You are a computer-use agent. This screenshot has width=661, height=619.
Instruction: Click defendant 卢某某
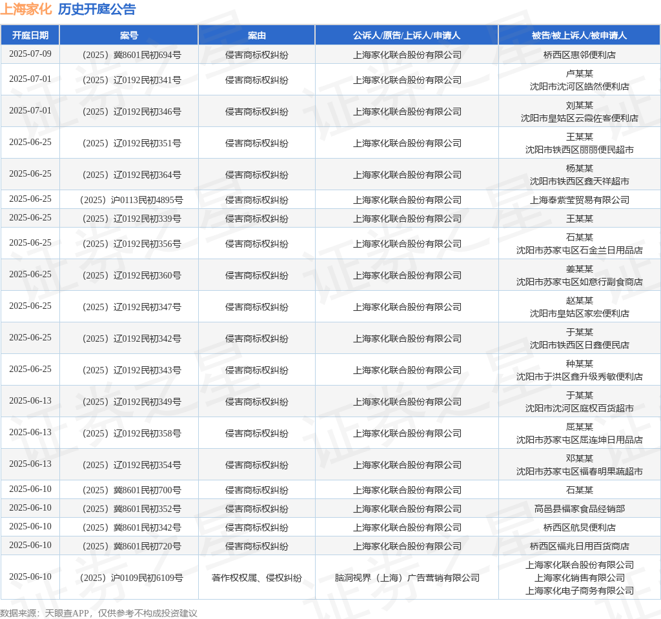point(579,74)
